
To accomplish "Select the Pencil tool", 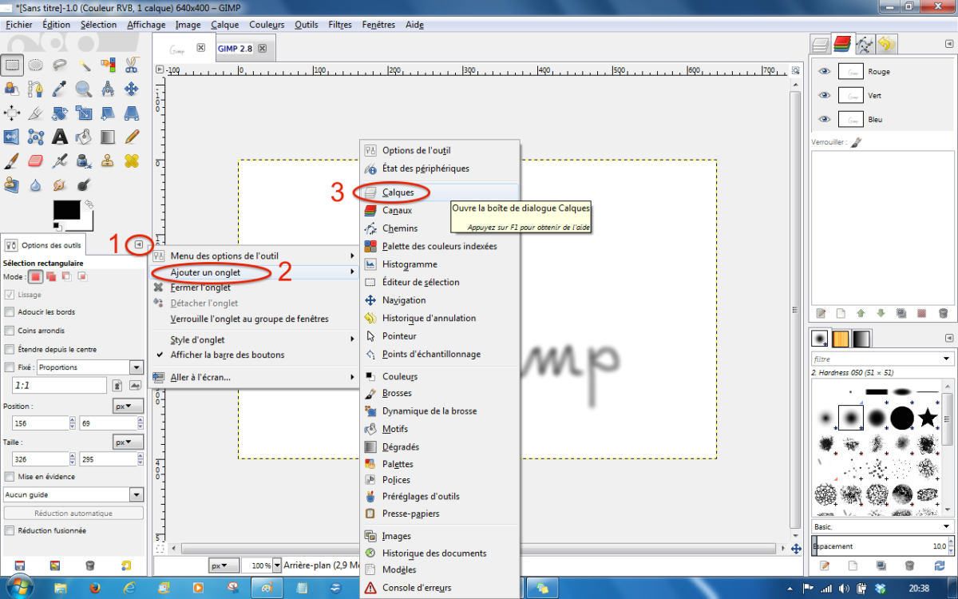I will pos(132,137).
